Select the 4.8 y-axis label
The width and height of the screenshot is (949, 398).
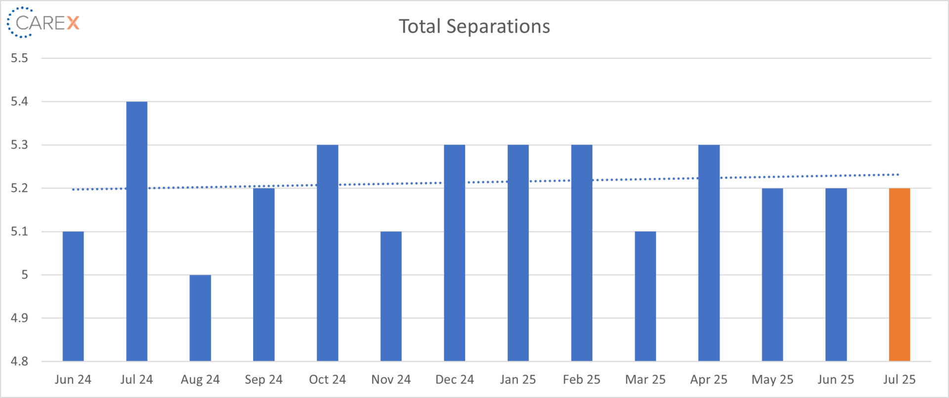pos(20,361)
